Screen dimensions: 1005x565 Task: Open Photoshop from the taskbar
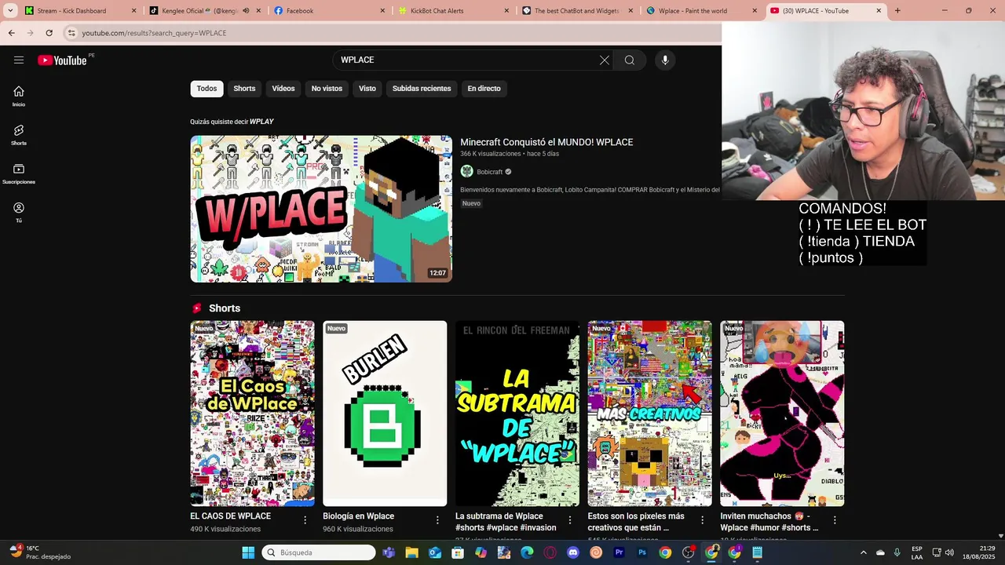(x=642, y=552)
